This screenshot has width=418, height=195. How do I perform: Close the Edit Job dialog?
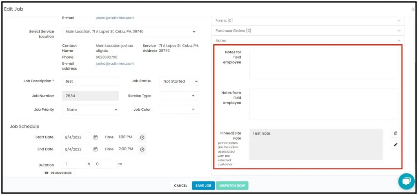tap(413, 9)
